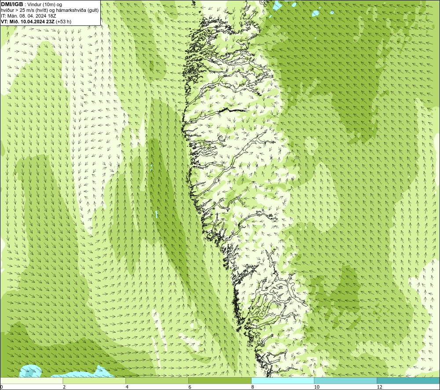Screen dimensions: 440x390
Task: Select the above-12 m/s teal color band
Action: point(409,380)
